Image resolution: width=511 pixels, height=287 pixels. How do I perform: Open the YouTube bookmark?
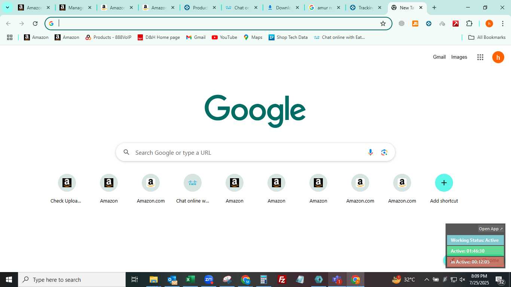[x=224, y=37]
